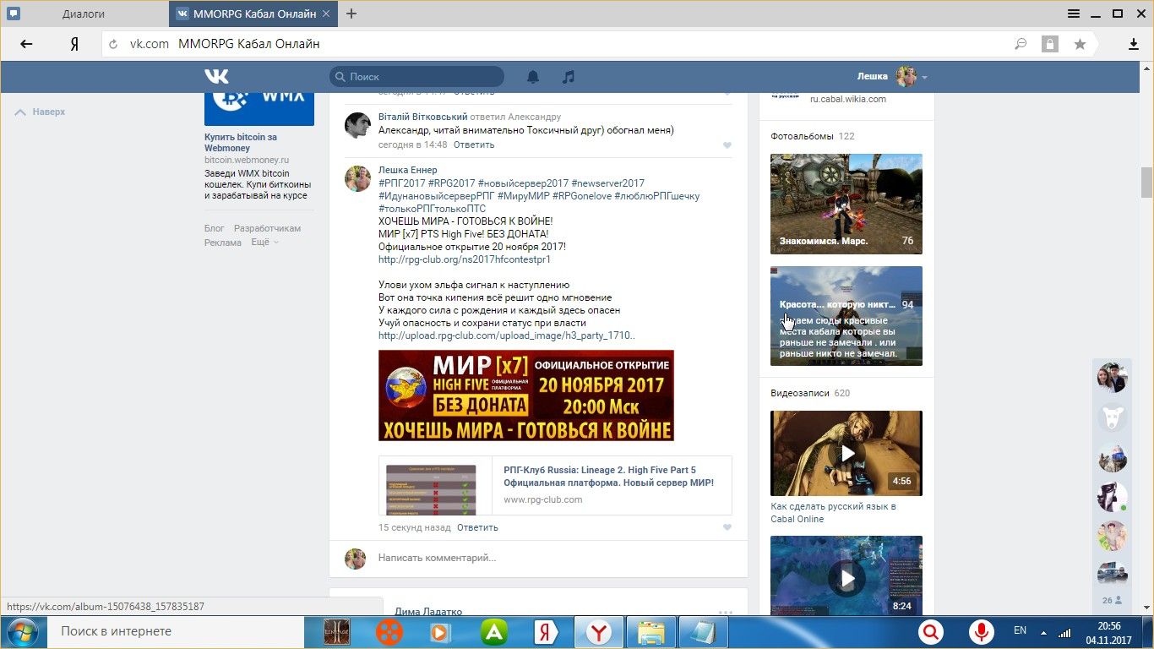Open the notifications bell icon
The height and width of the screenshot is (649, 1154).
533,77
